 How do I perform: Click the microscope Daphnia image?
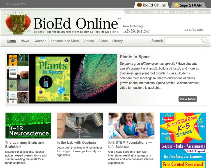[x=80, y=125]
